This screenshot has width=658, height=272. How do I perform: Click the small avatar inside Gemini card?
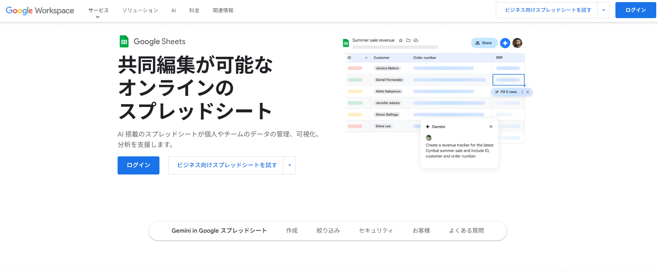(429, 138)
